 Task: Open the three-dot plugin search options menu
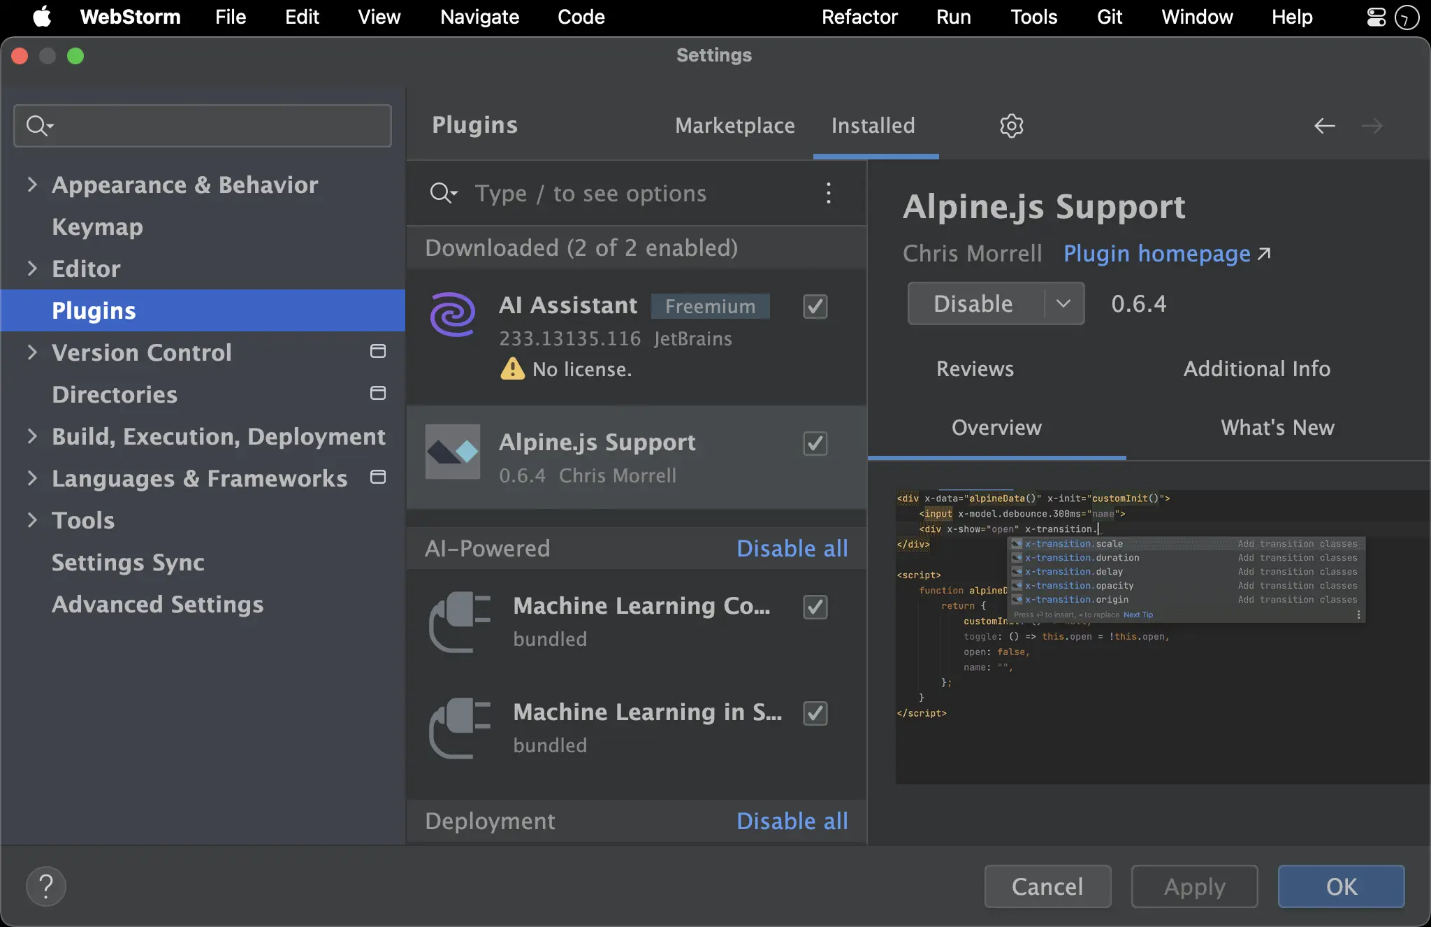click(x=829, y=193)
